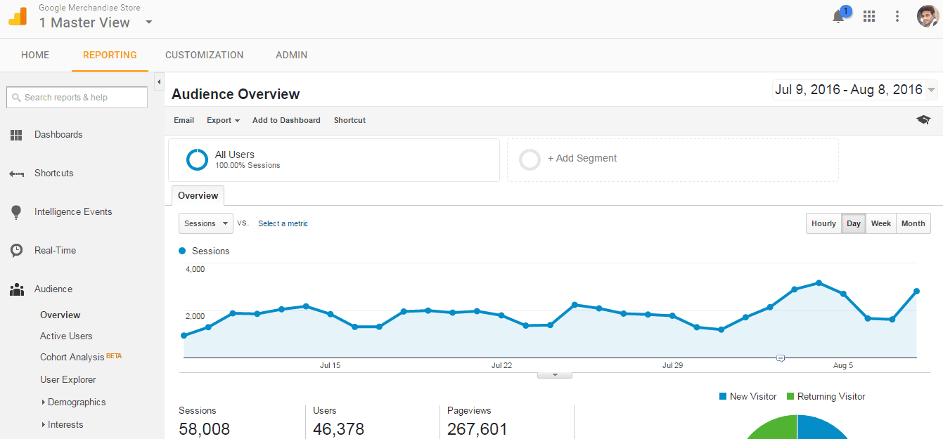Set chart granularity to Day

[854, 223]
